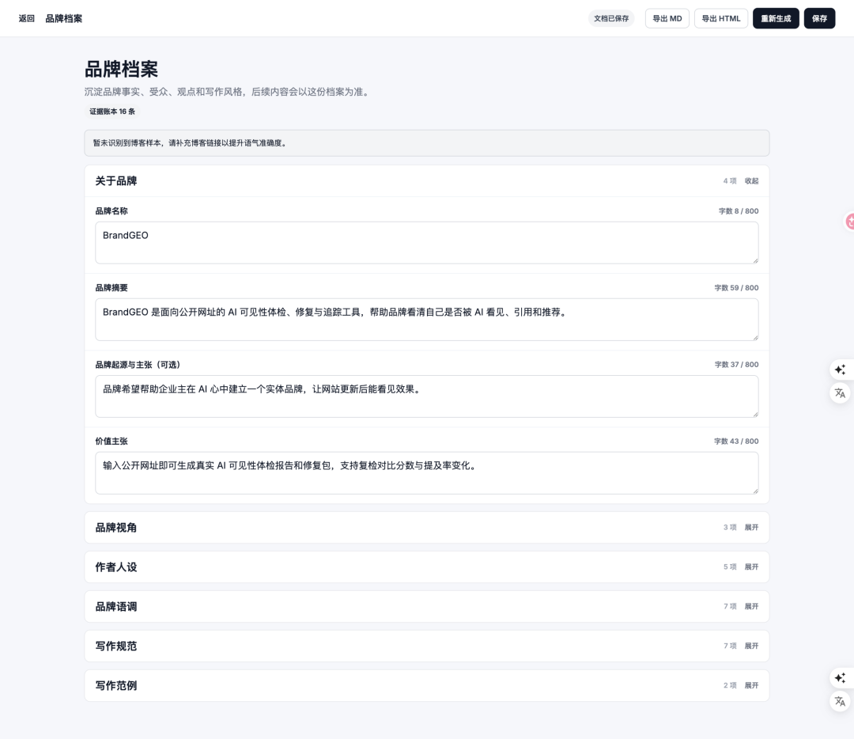Click the blog sample missing notice text
Viewport: 854px width, 739px height.
click(190, 142)
